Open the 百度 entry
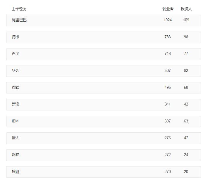This screenshot has height=180, width=205. coord(16,54)
